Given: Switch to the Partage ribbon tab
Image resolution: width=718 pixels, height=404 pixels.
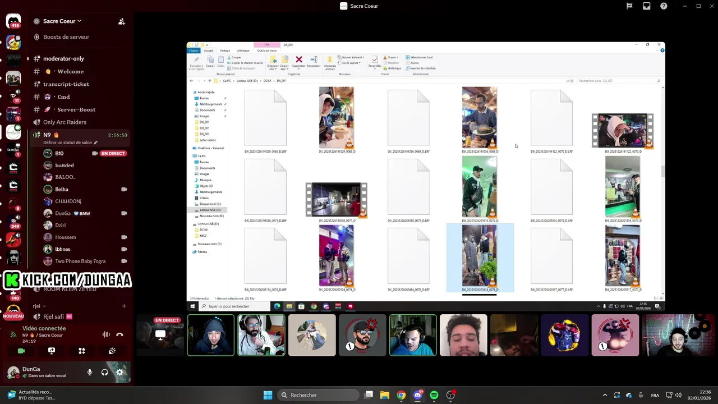Looking at the screenshot, I should 225,50.
